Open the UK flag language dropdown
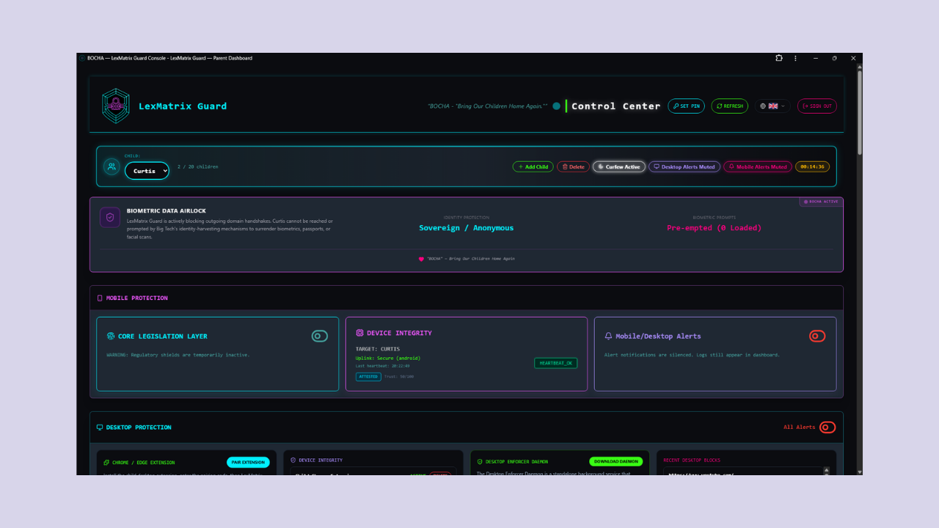The image size is (939, 528). (x=772, y=106)
